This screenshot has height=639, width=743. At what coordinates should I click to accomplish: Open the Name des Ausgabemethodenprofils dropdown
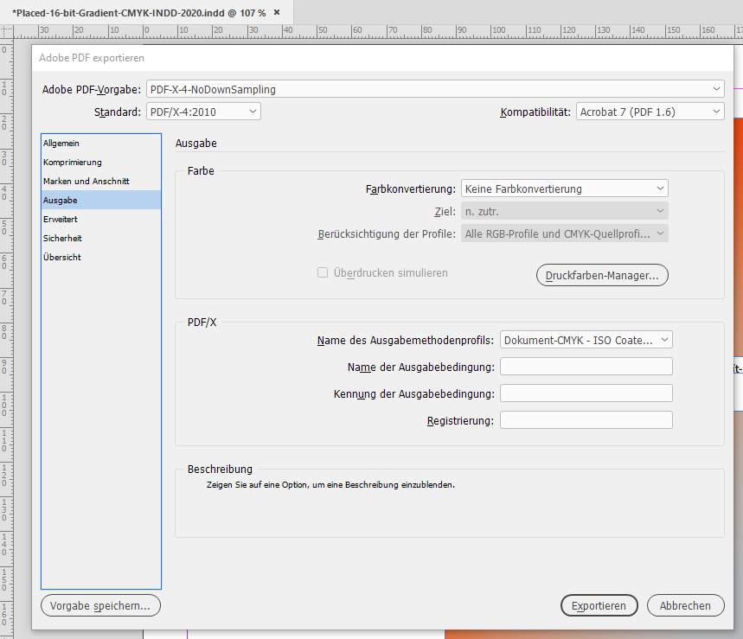tap(586, 339)
